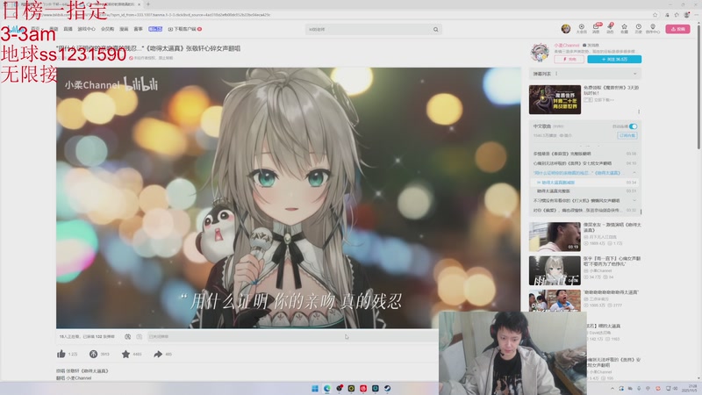Click the bilibili logo in the header

[16, 29]
